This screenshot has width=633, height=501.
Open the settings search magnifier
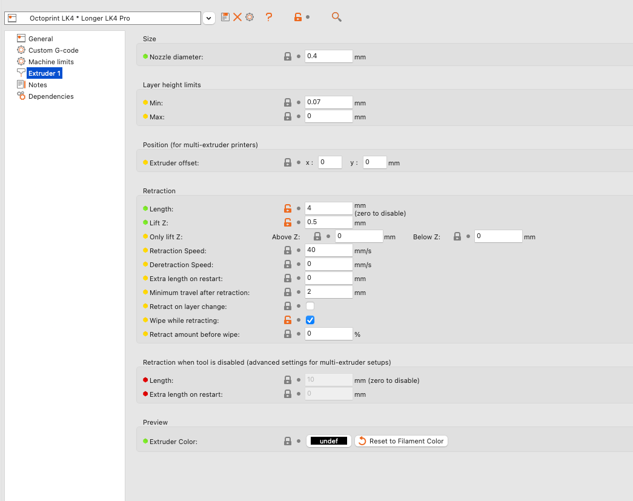pos(337,17)
